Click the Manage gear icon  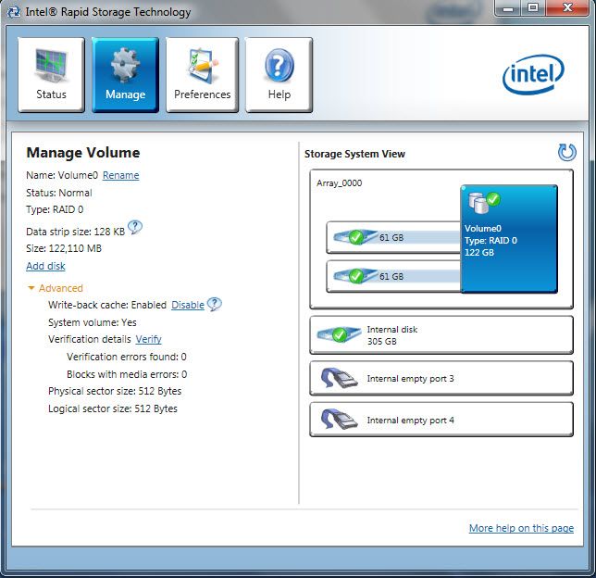tap(125, 65)
